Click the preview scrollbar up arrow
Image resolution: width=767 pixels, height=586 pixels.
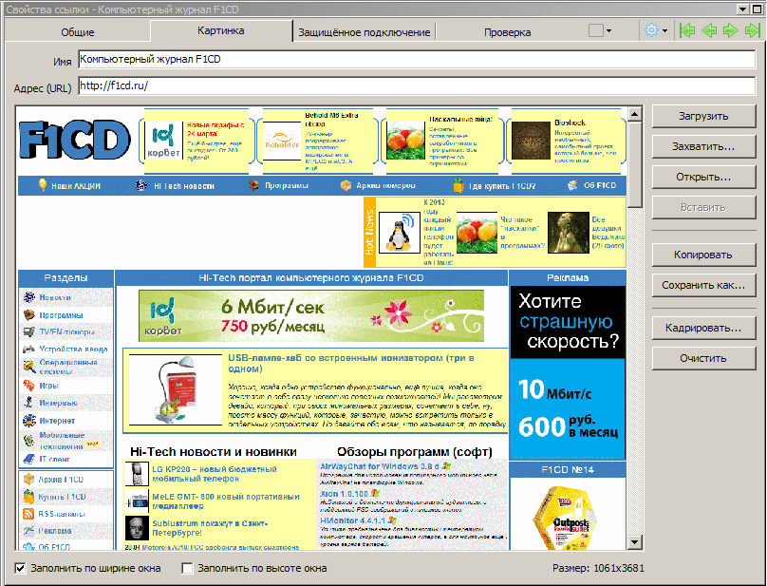coord(634,114)
